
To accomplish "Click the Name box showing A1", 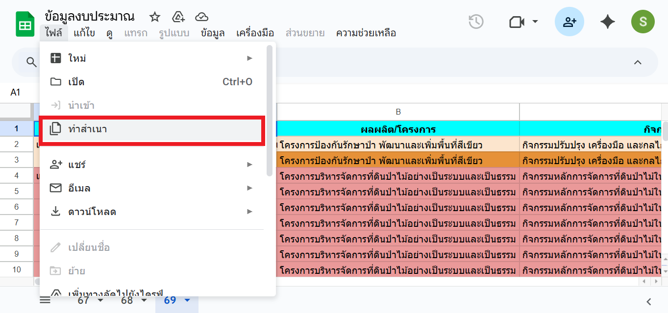I will pyautogui.click(x=16, y=93).
